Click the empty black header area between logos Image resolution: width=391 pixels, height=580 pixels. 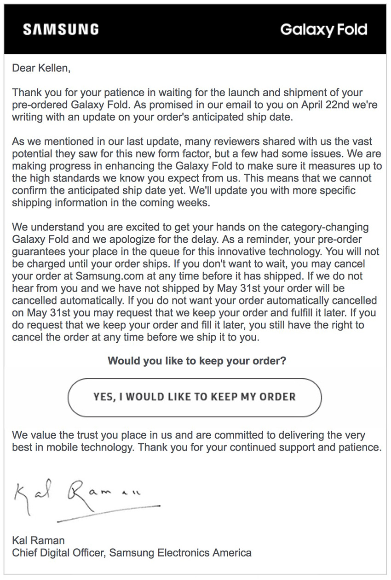tap(189, 29)
